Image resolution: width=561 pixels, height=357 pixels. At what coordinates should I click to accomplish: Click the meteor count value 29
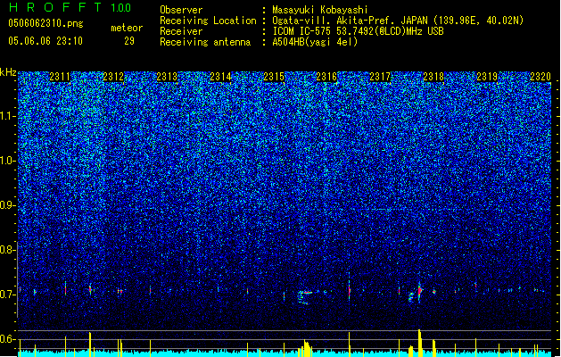tap(129, 41)
